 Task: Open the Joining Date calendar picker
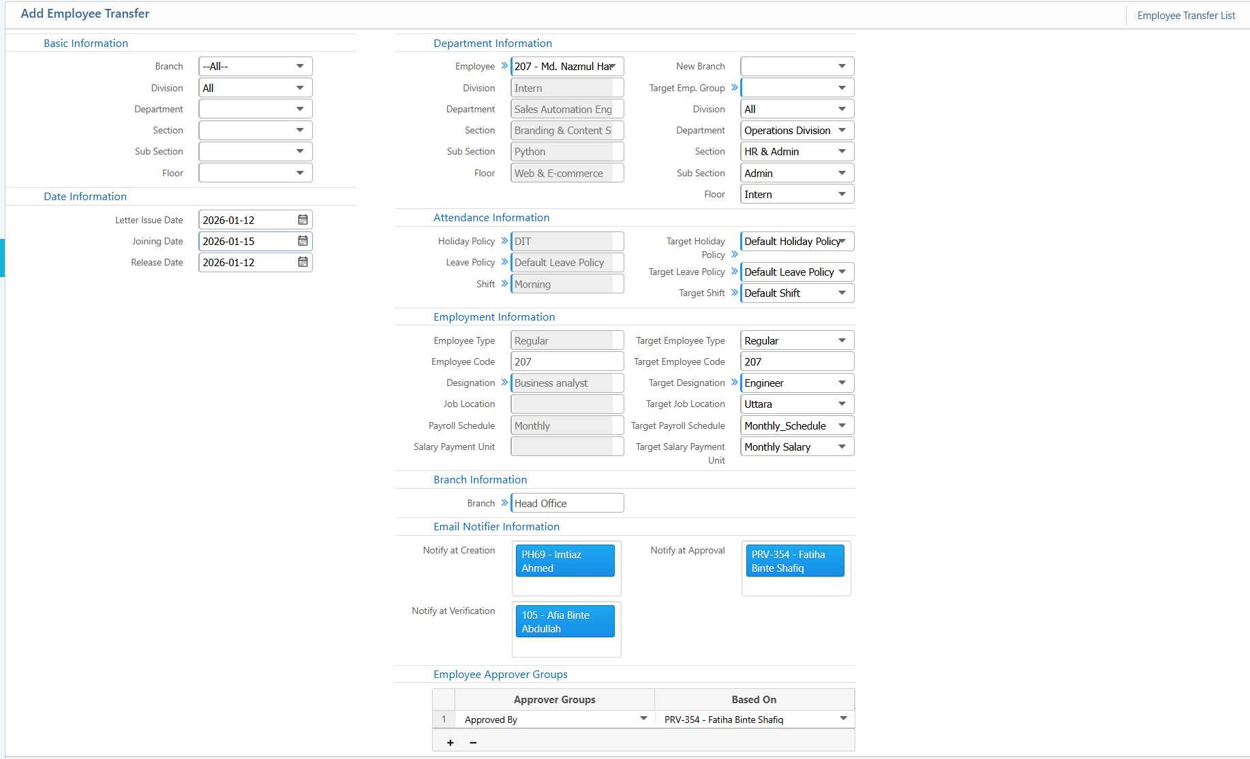tap(303, 241)
